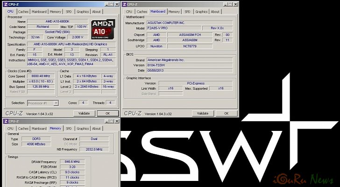Image resolution: width=340 pixels, height=187 pixels.
Task: Switch to Caches tab in Processor window
Action: click(23, 12)
